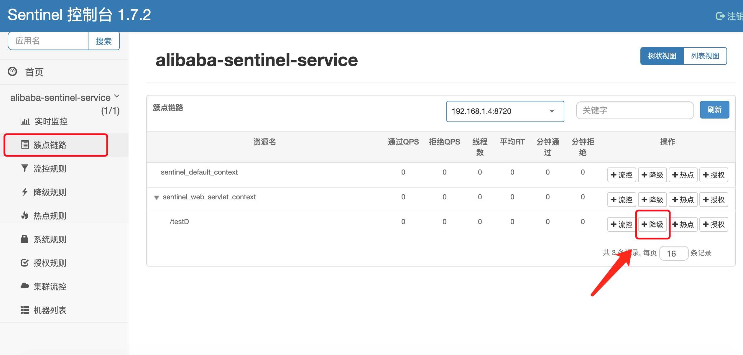Viewport: 743px width, 355px height.
Task: Click the bar chart icon for 实时监控
Action: (x=25, y=121)
